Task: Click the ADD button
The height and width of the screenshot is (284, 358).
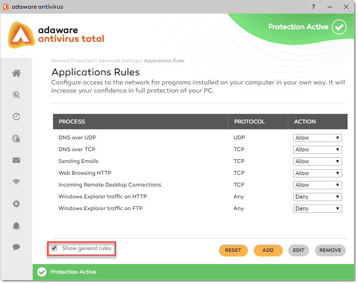Action: pos(268,250)
